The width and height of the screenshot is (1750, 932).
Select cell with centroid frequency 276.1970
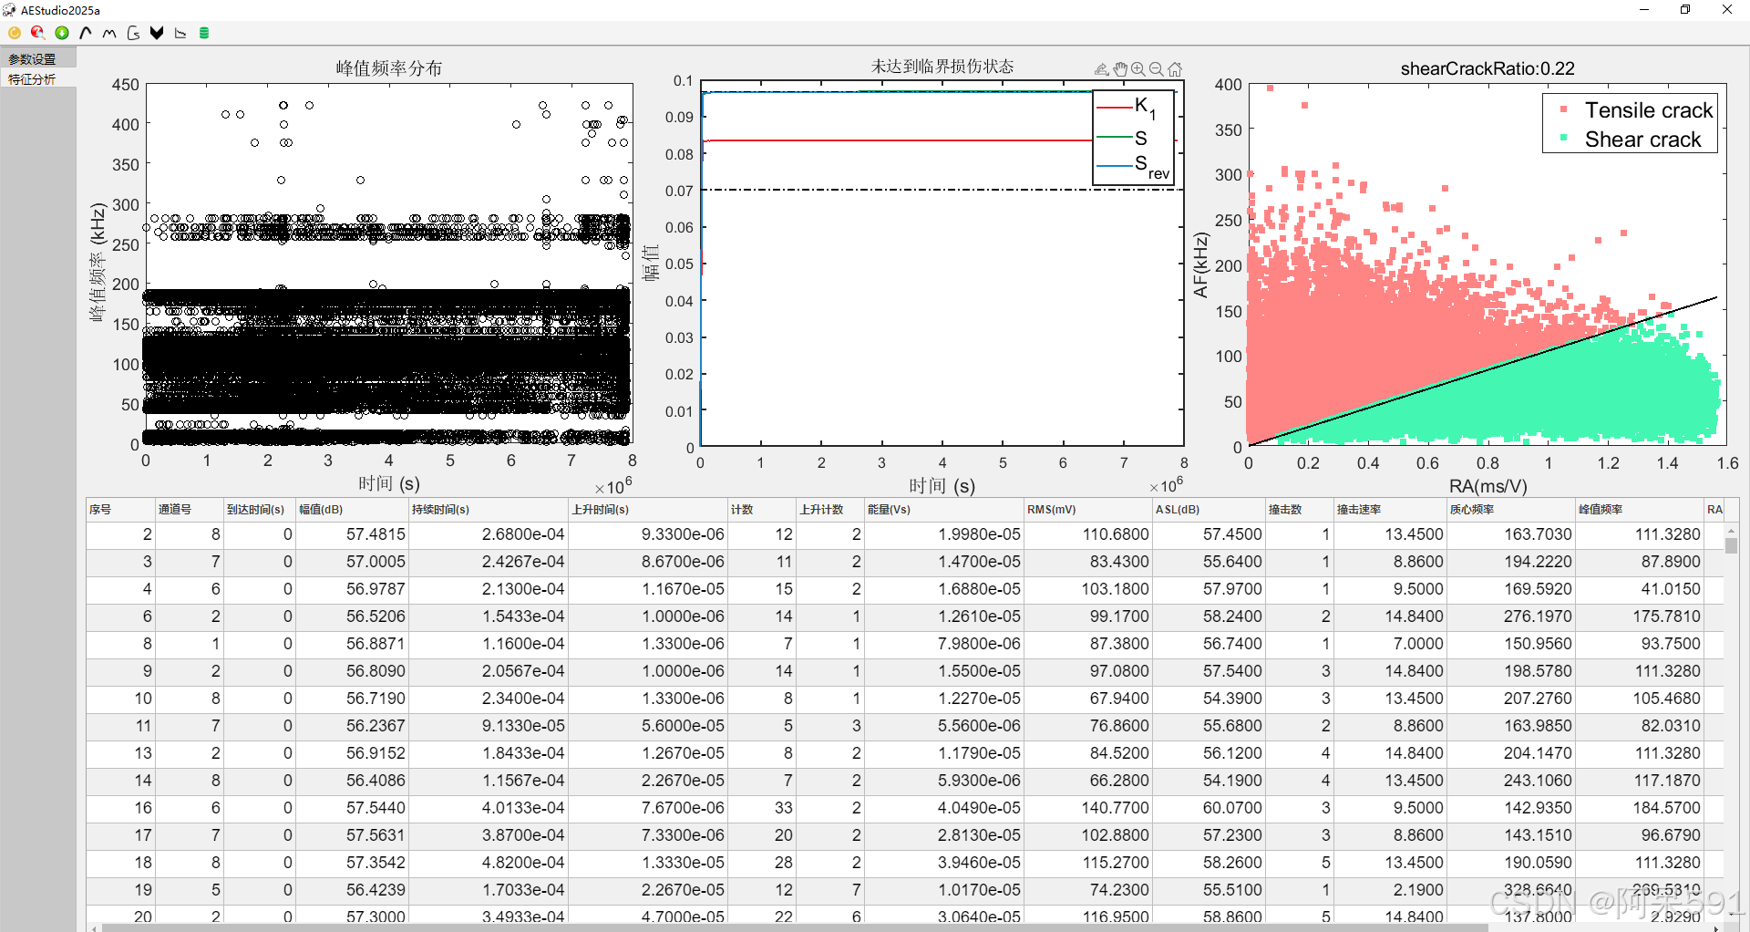point(1511,616)
